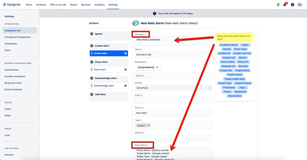
Task: Open gear settings of Close Alert rule
Action: [125, 69]
